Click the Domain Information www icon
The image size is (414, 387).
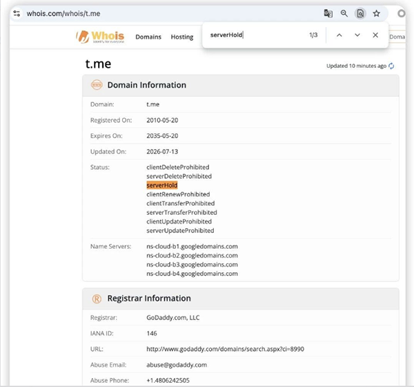pos(97,85)
